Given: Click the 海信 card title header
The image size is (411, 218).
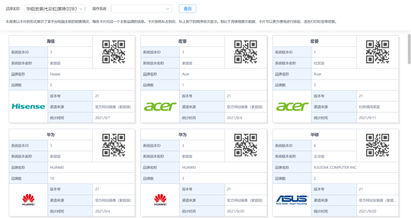Looking at the screenshot, I should (51, 41).
